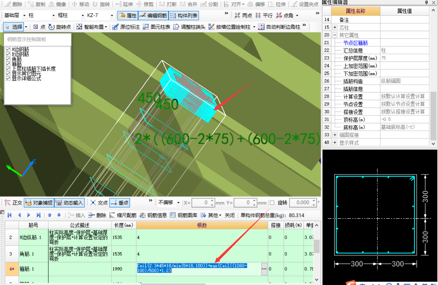Toggle the 角筋 checkbox
Screen dimensions: 438x285
click(x=8, y=59)
